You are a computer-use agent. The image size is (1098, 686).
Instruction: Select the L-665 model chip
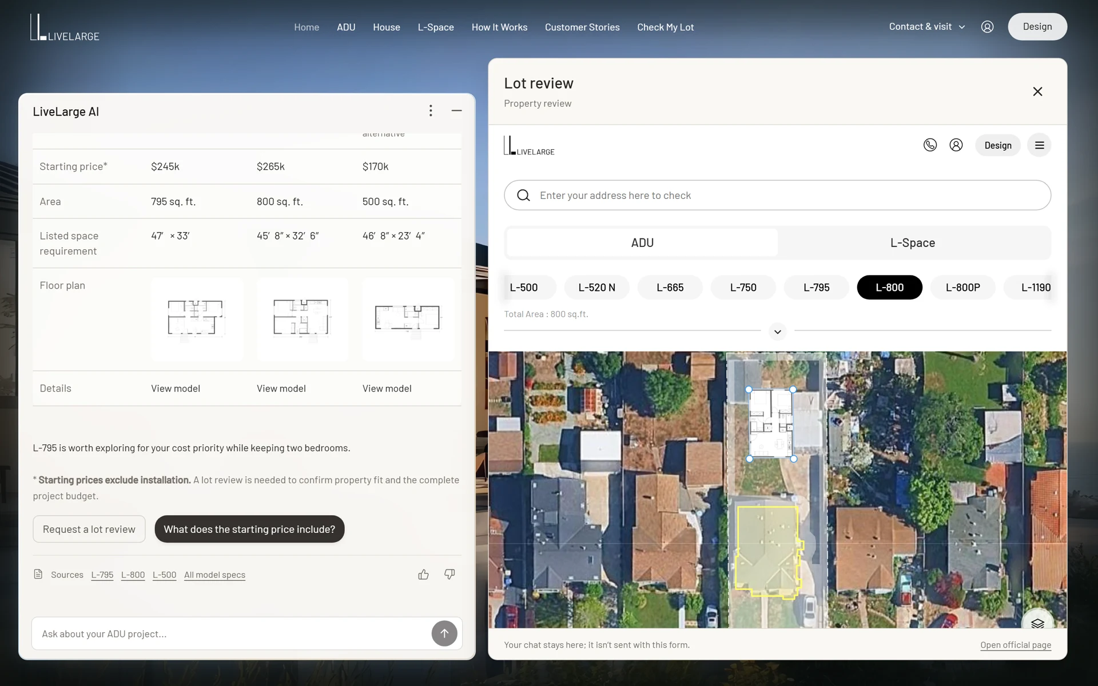pos(670,288)
